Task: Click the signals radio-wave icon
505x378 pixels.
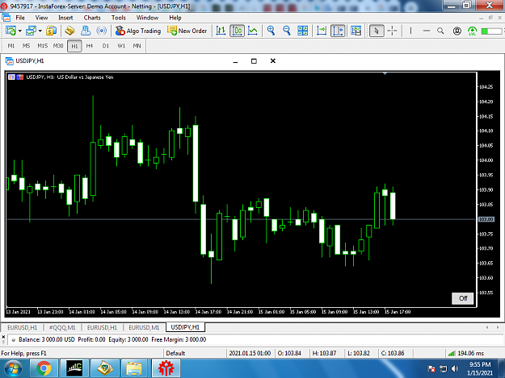Action: [x=102, y=31]
